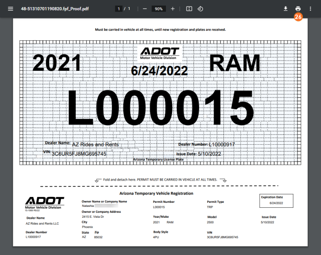Image resolution: width=321 pixels, height=255 pixels.
Task: Click the zoom out minus button
Action: coord(145,9)
